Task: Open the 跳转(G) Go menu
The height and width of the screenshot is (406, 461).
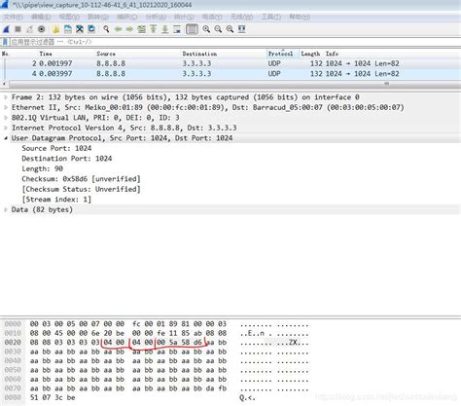Action: click(x=98, y=17)
